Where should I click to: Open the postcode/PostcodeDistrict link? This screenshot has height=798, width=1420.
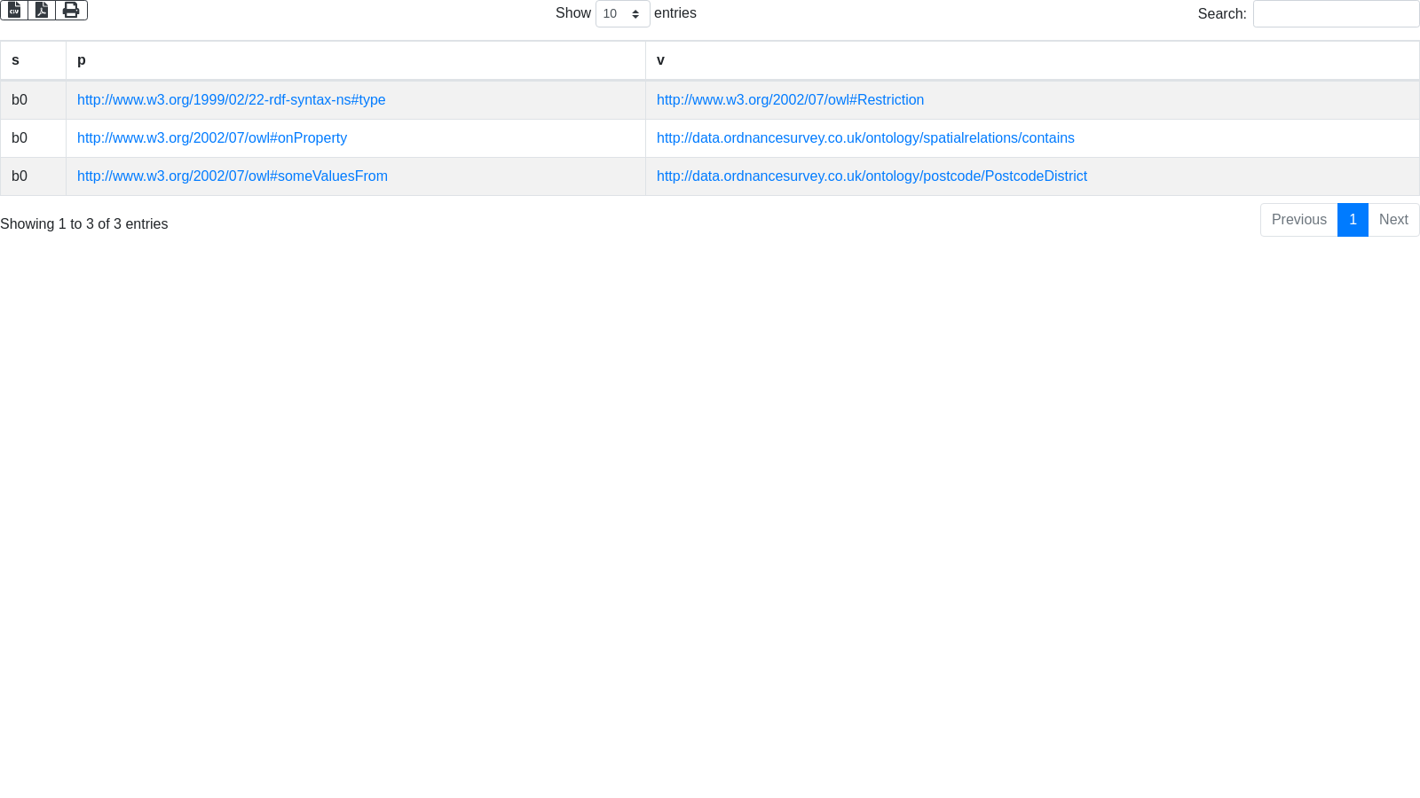[872, 176]
